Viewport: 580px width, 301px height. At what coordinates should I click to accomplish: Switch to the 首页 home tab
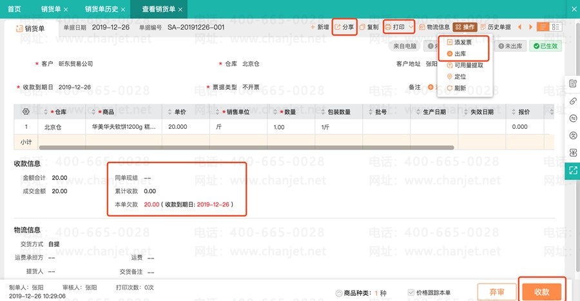click(14, 9)
